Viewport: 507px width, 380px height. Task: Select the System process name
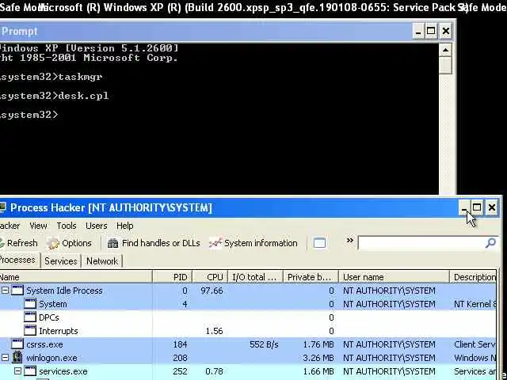(x=53, y=304)
